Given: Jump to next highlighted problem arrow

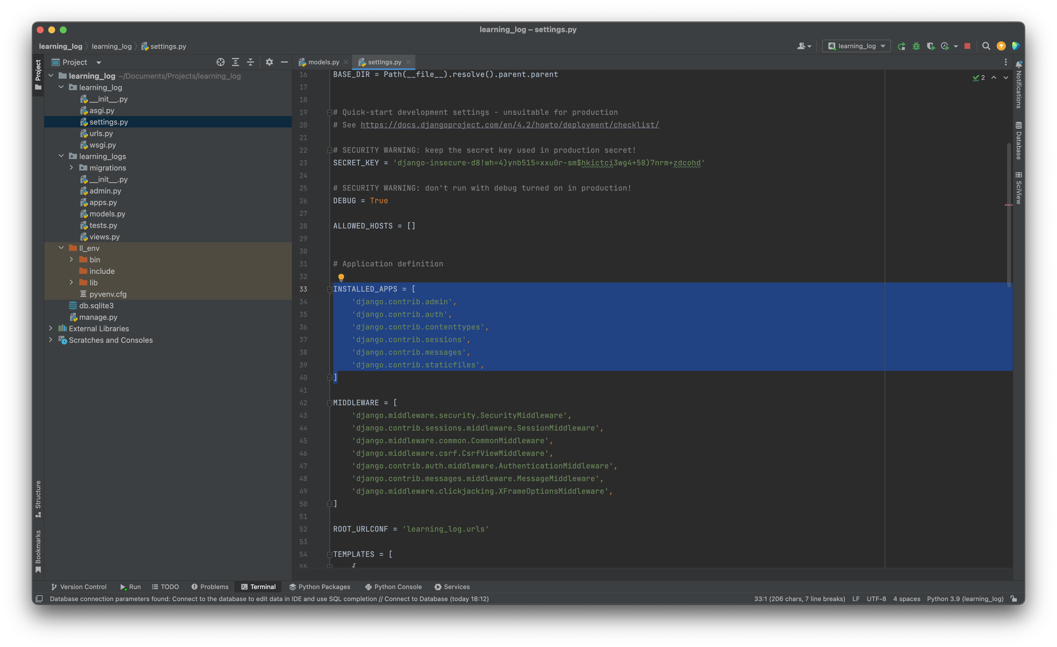Looking at the screenshot, I should pyautogui.click(x=1006, y=78).
